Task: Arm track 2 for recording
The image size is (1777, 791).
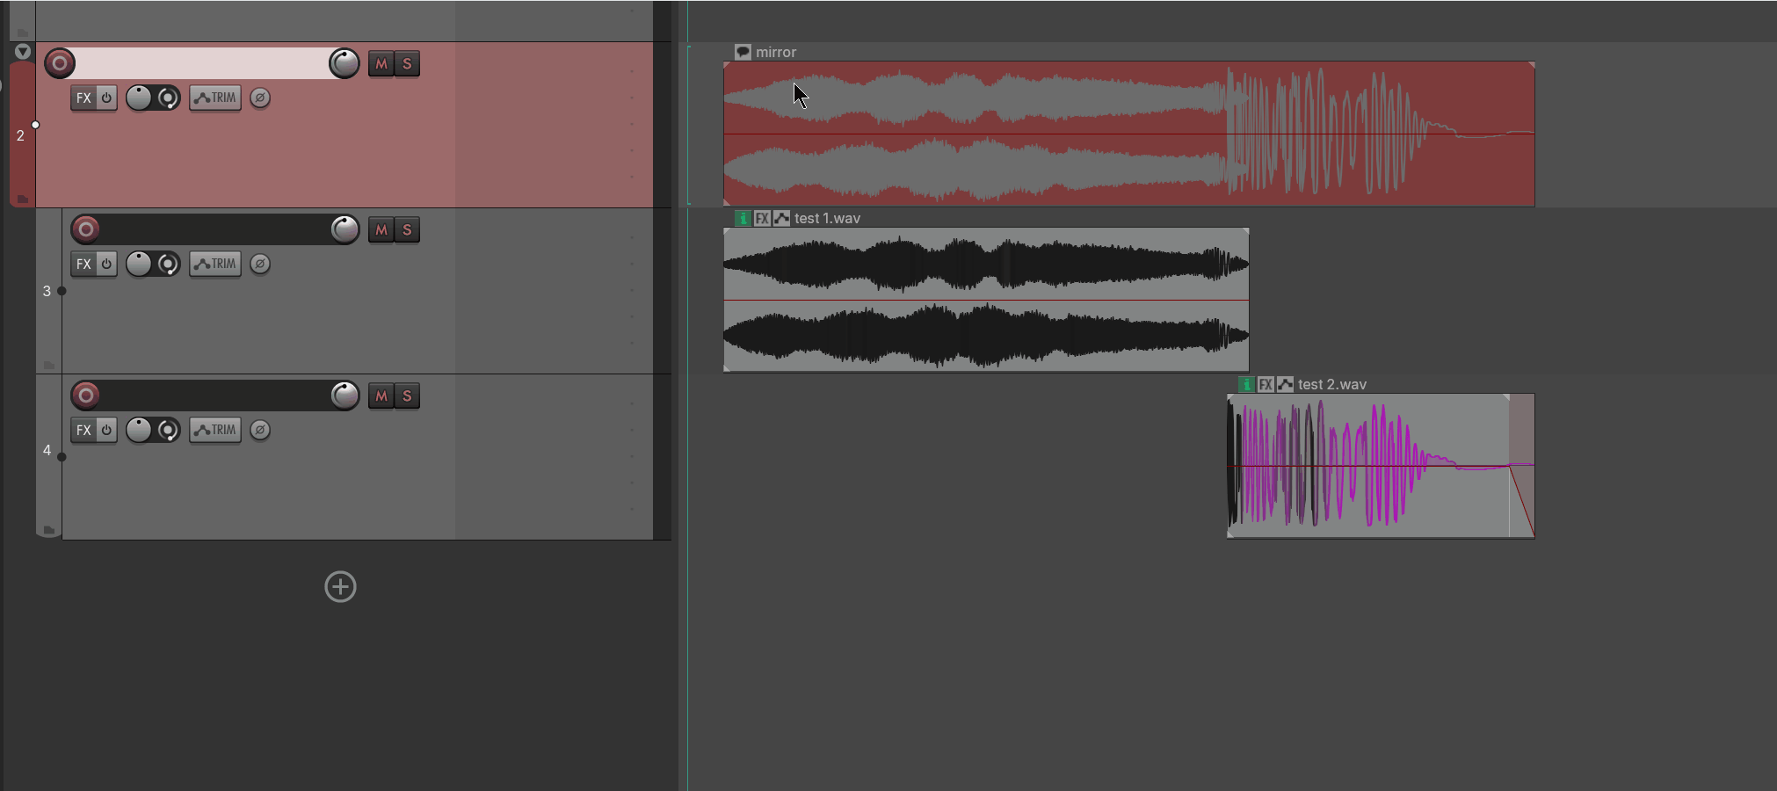Action: 60,63
